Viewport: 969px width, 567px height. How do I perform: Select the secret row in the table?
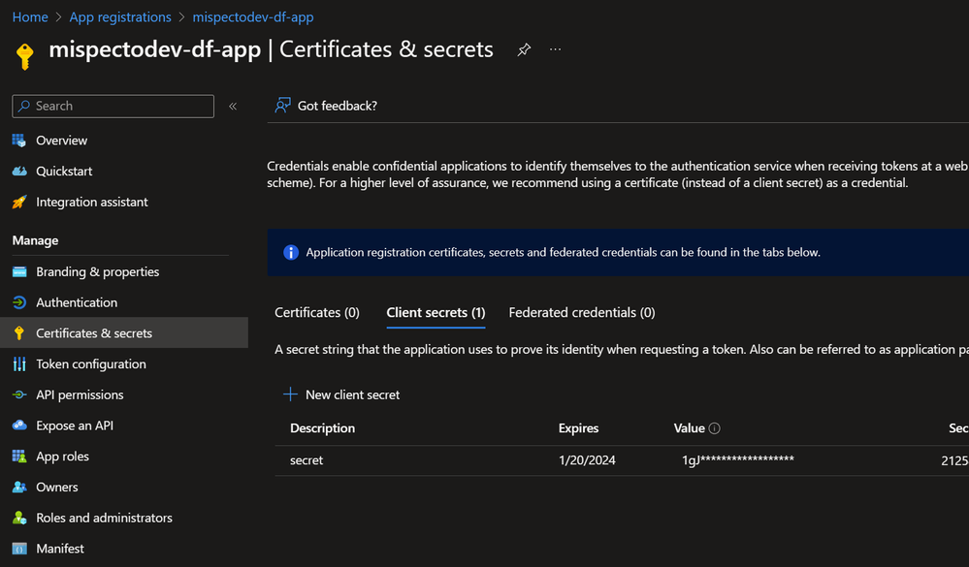click(307, 460)
